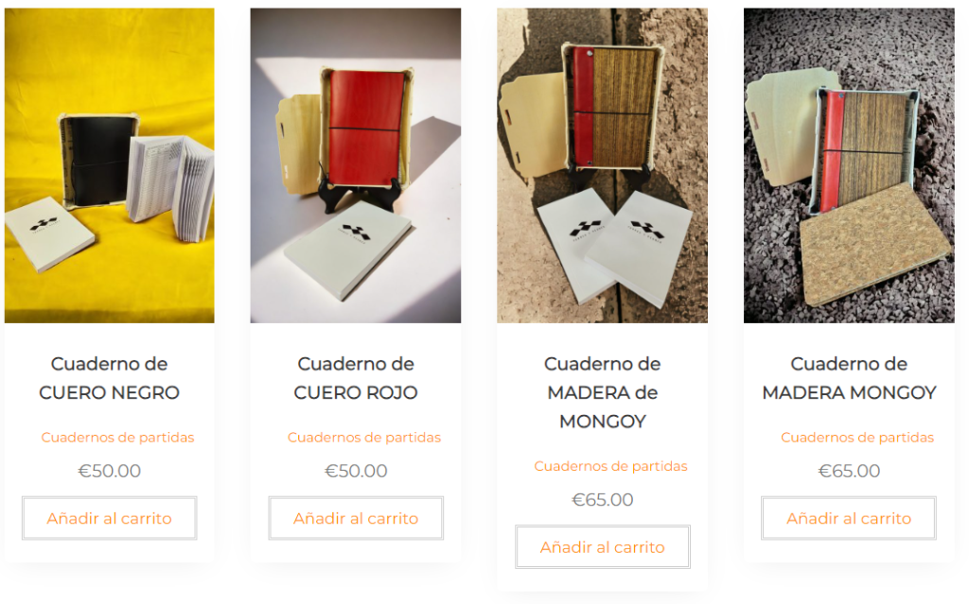
Task: Add MADERA de MONGOY notebook to cart
Action: pyautogui.click(x=602, y=547)
